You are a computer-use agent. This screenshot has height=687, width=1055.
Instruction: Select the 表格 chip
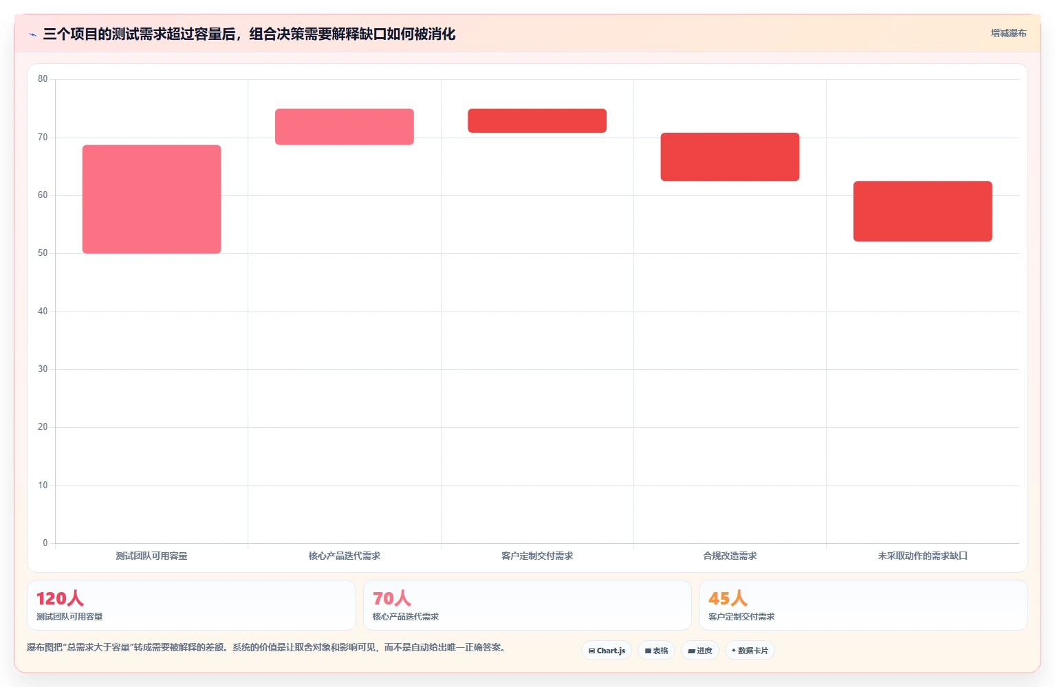click(656, 651)
